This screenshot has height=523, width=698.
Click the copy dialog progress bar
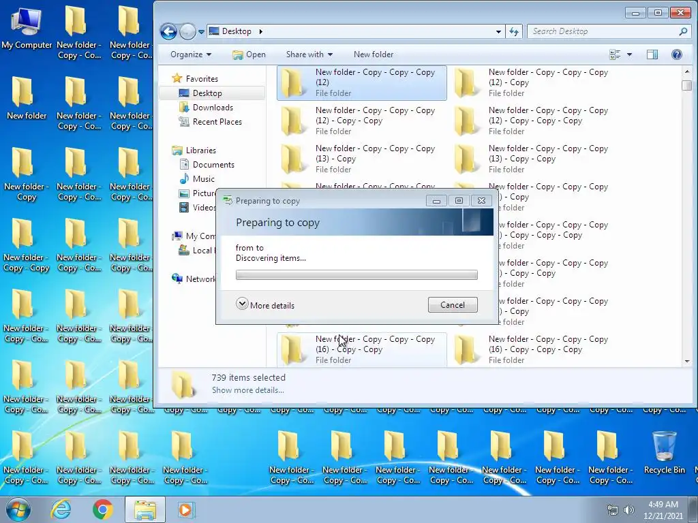point(356,275)
